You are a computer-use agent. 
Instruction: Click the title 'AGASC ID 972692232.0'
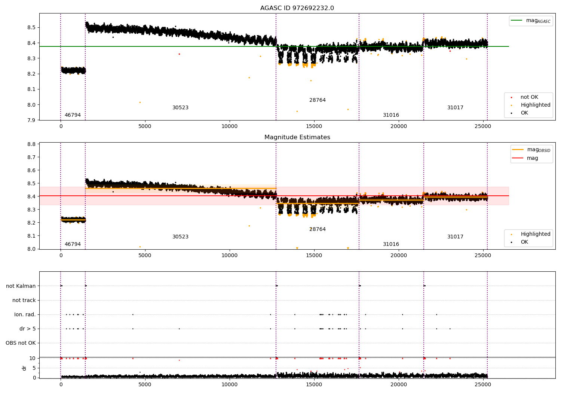click(297, 8)
